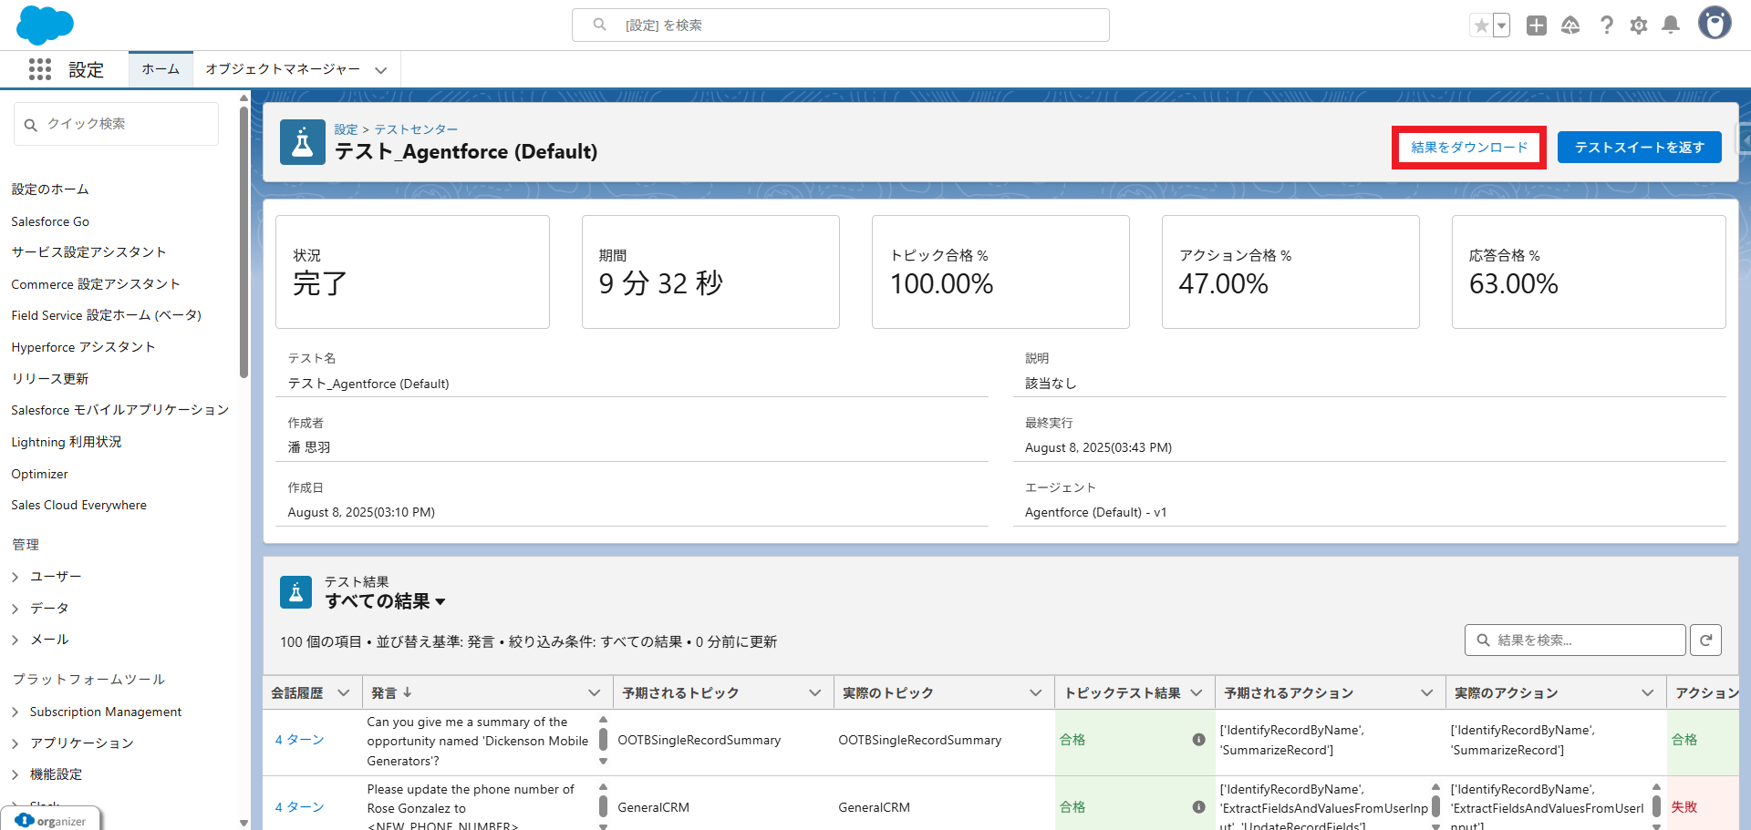Open 4 ターン link in Dickenson row
This screenshot has height=830, width=1751.
click(299, 740)
